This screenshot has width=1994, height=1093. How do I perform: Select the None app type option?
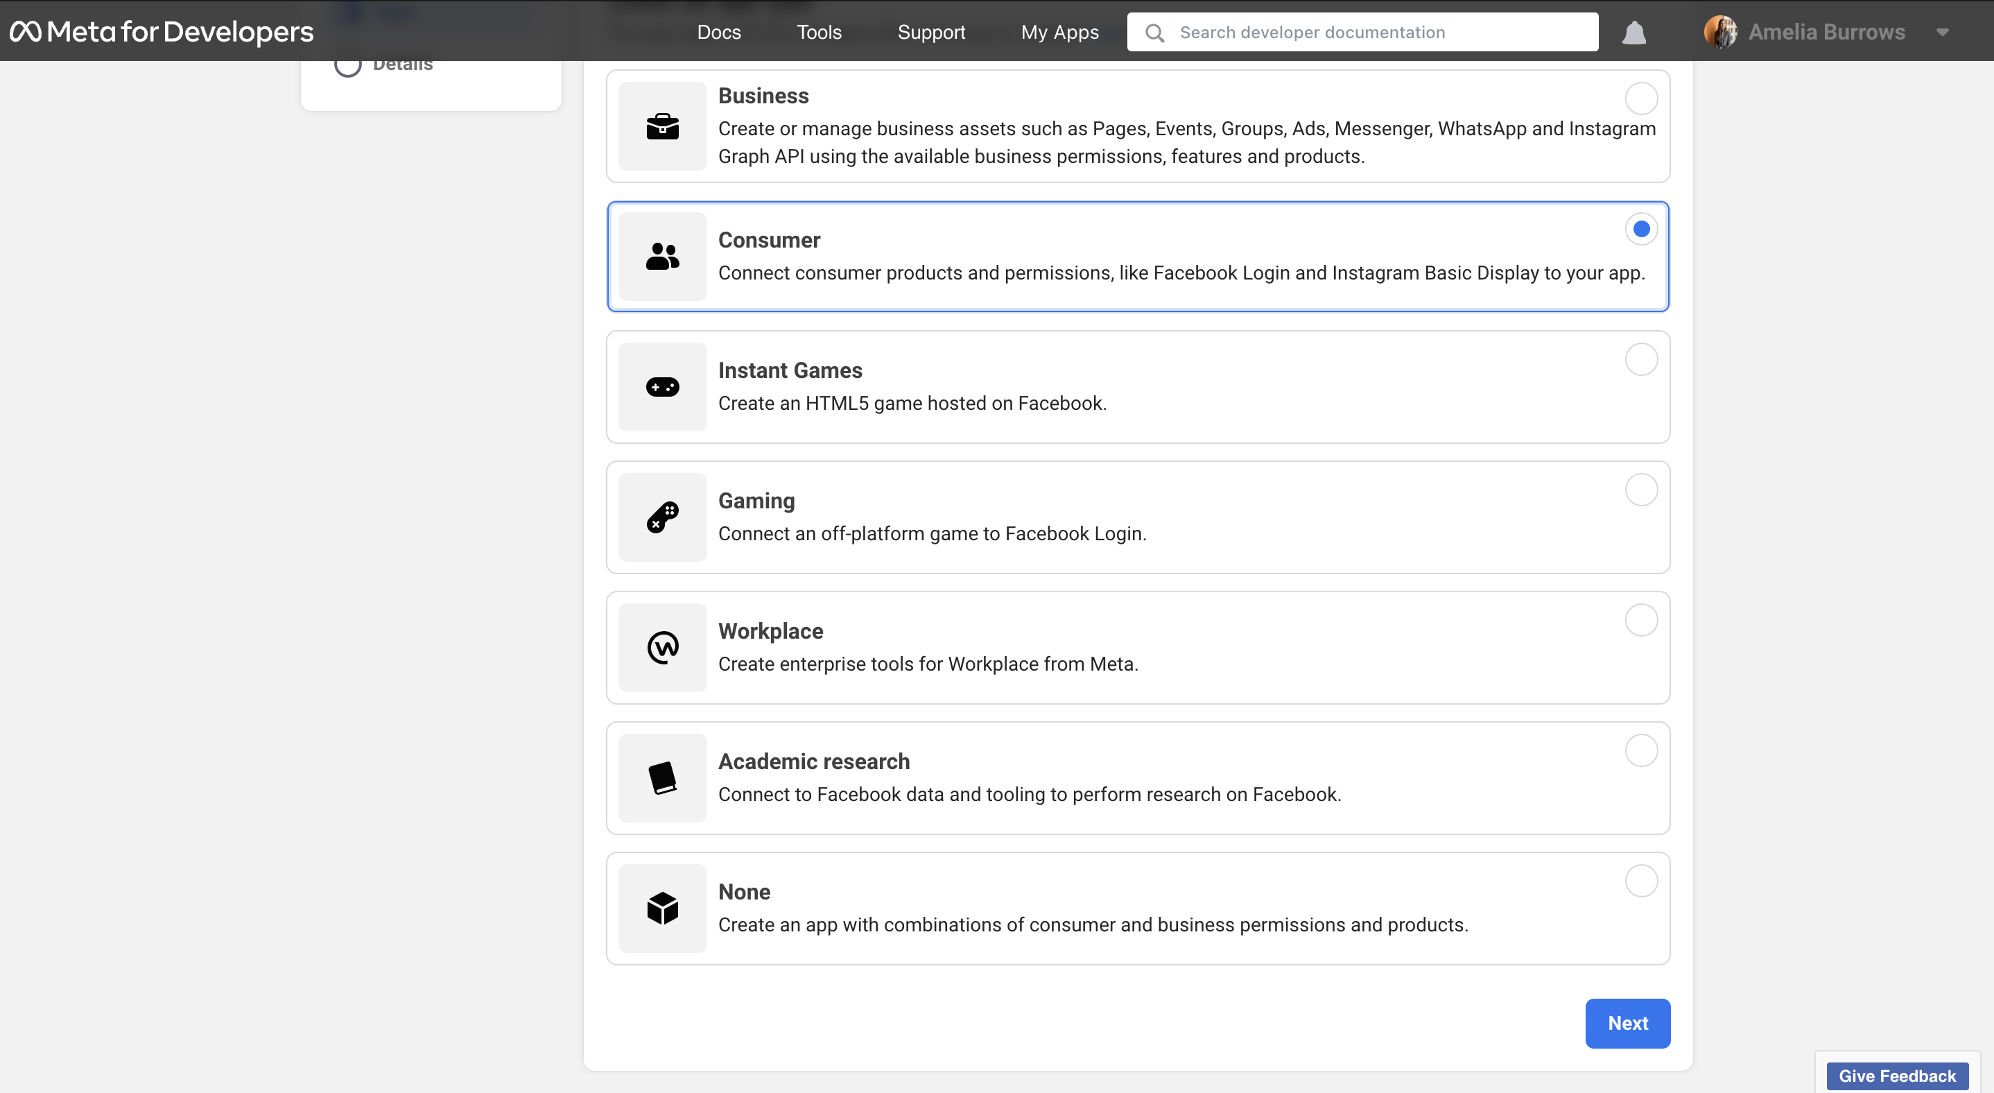coord(1641,881)
